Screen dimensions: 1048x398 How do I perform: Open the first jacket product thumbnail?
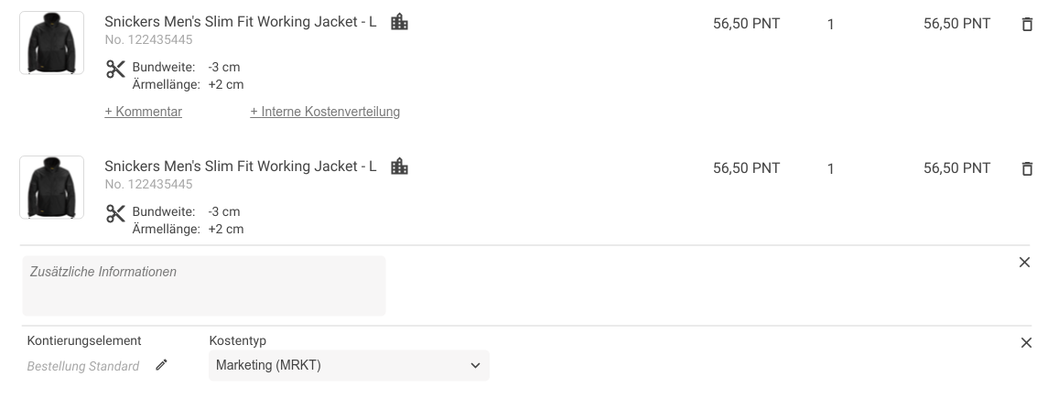pos(51,43)
